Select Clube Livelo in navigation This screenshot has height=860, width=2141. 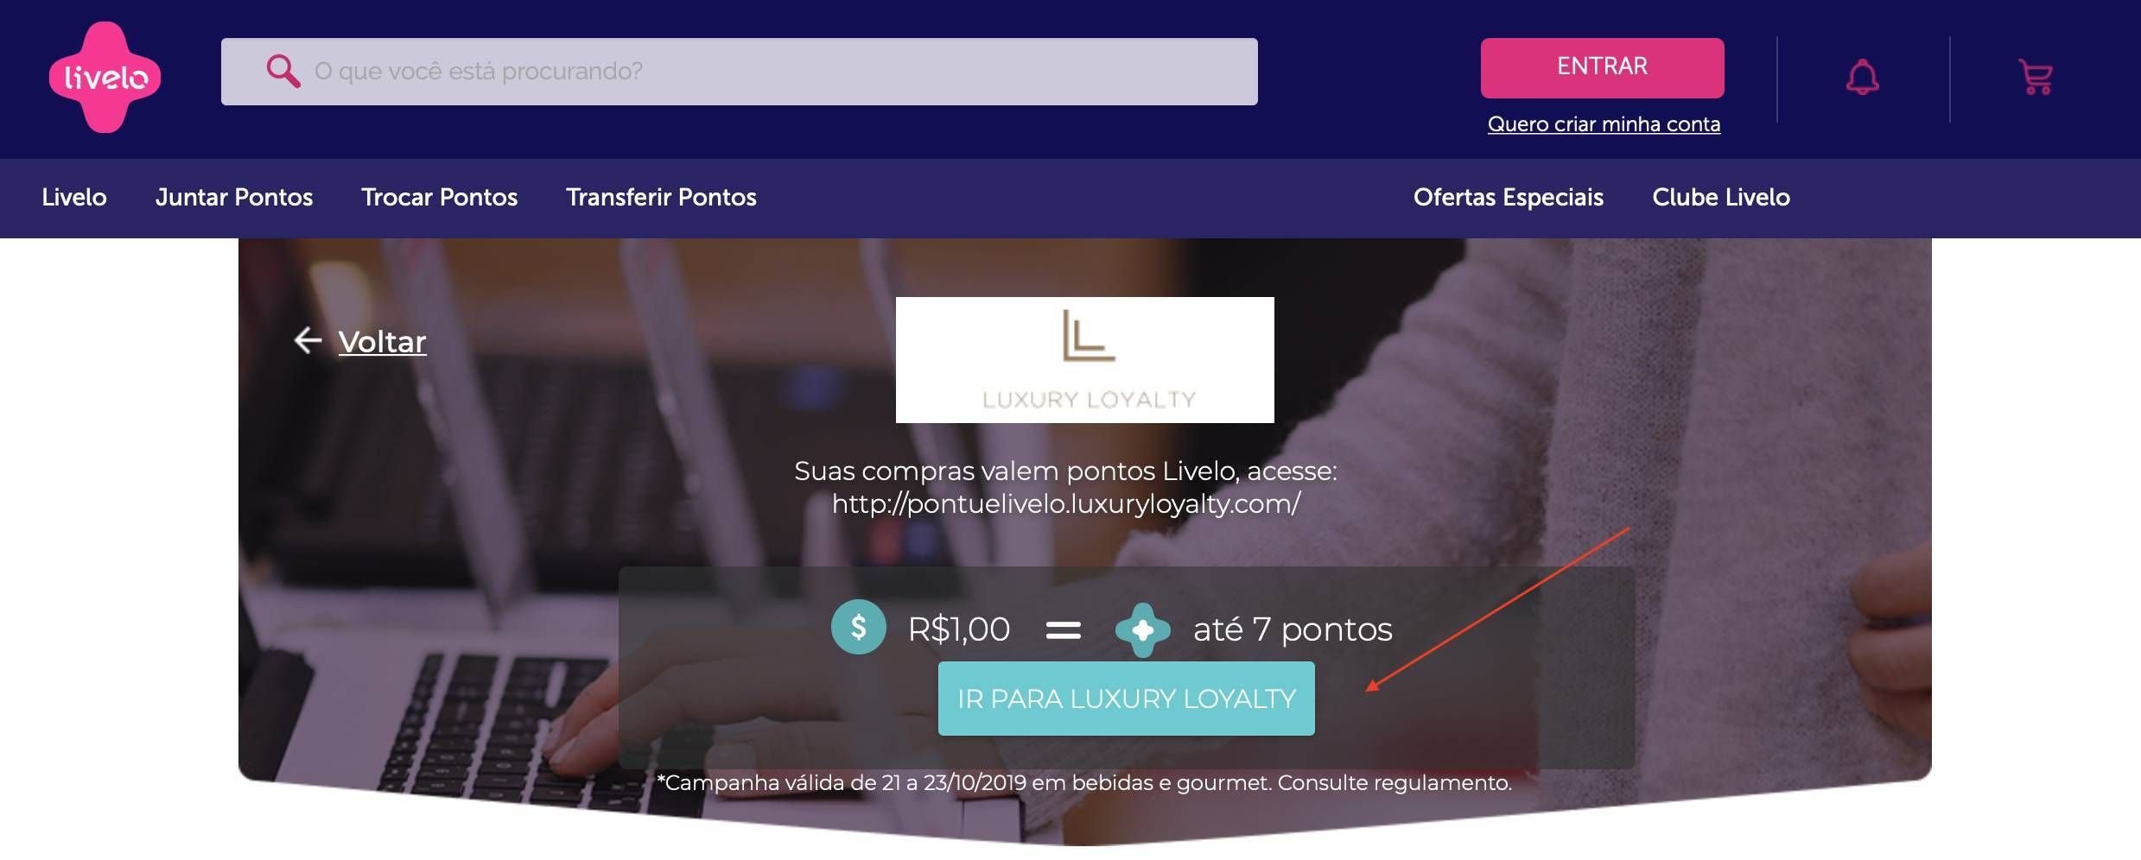coord(1721,198)
